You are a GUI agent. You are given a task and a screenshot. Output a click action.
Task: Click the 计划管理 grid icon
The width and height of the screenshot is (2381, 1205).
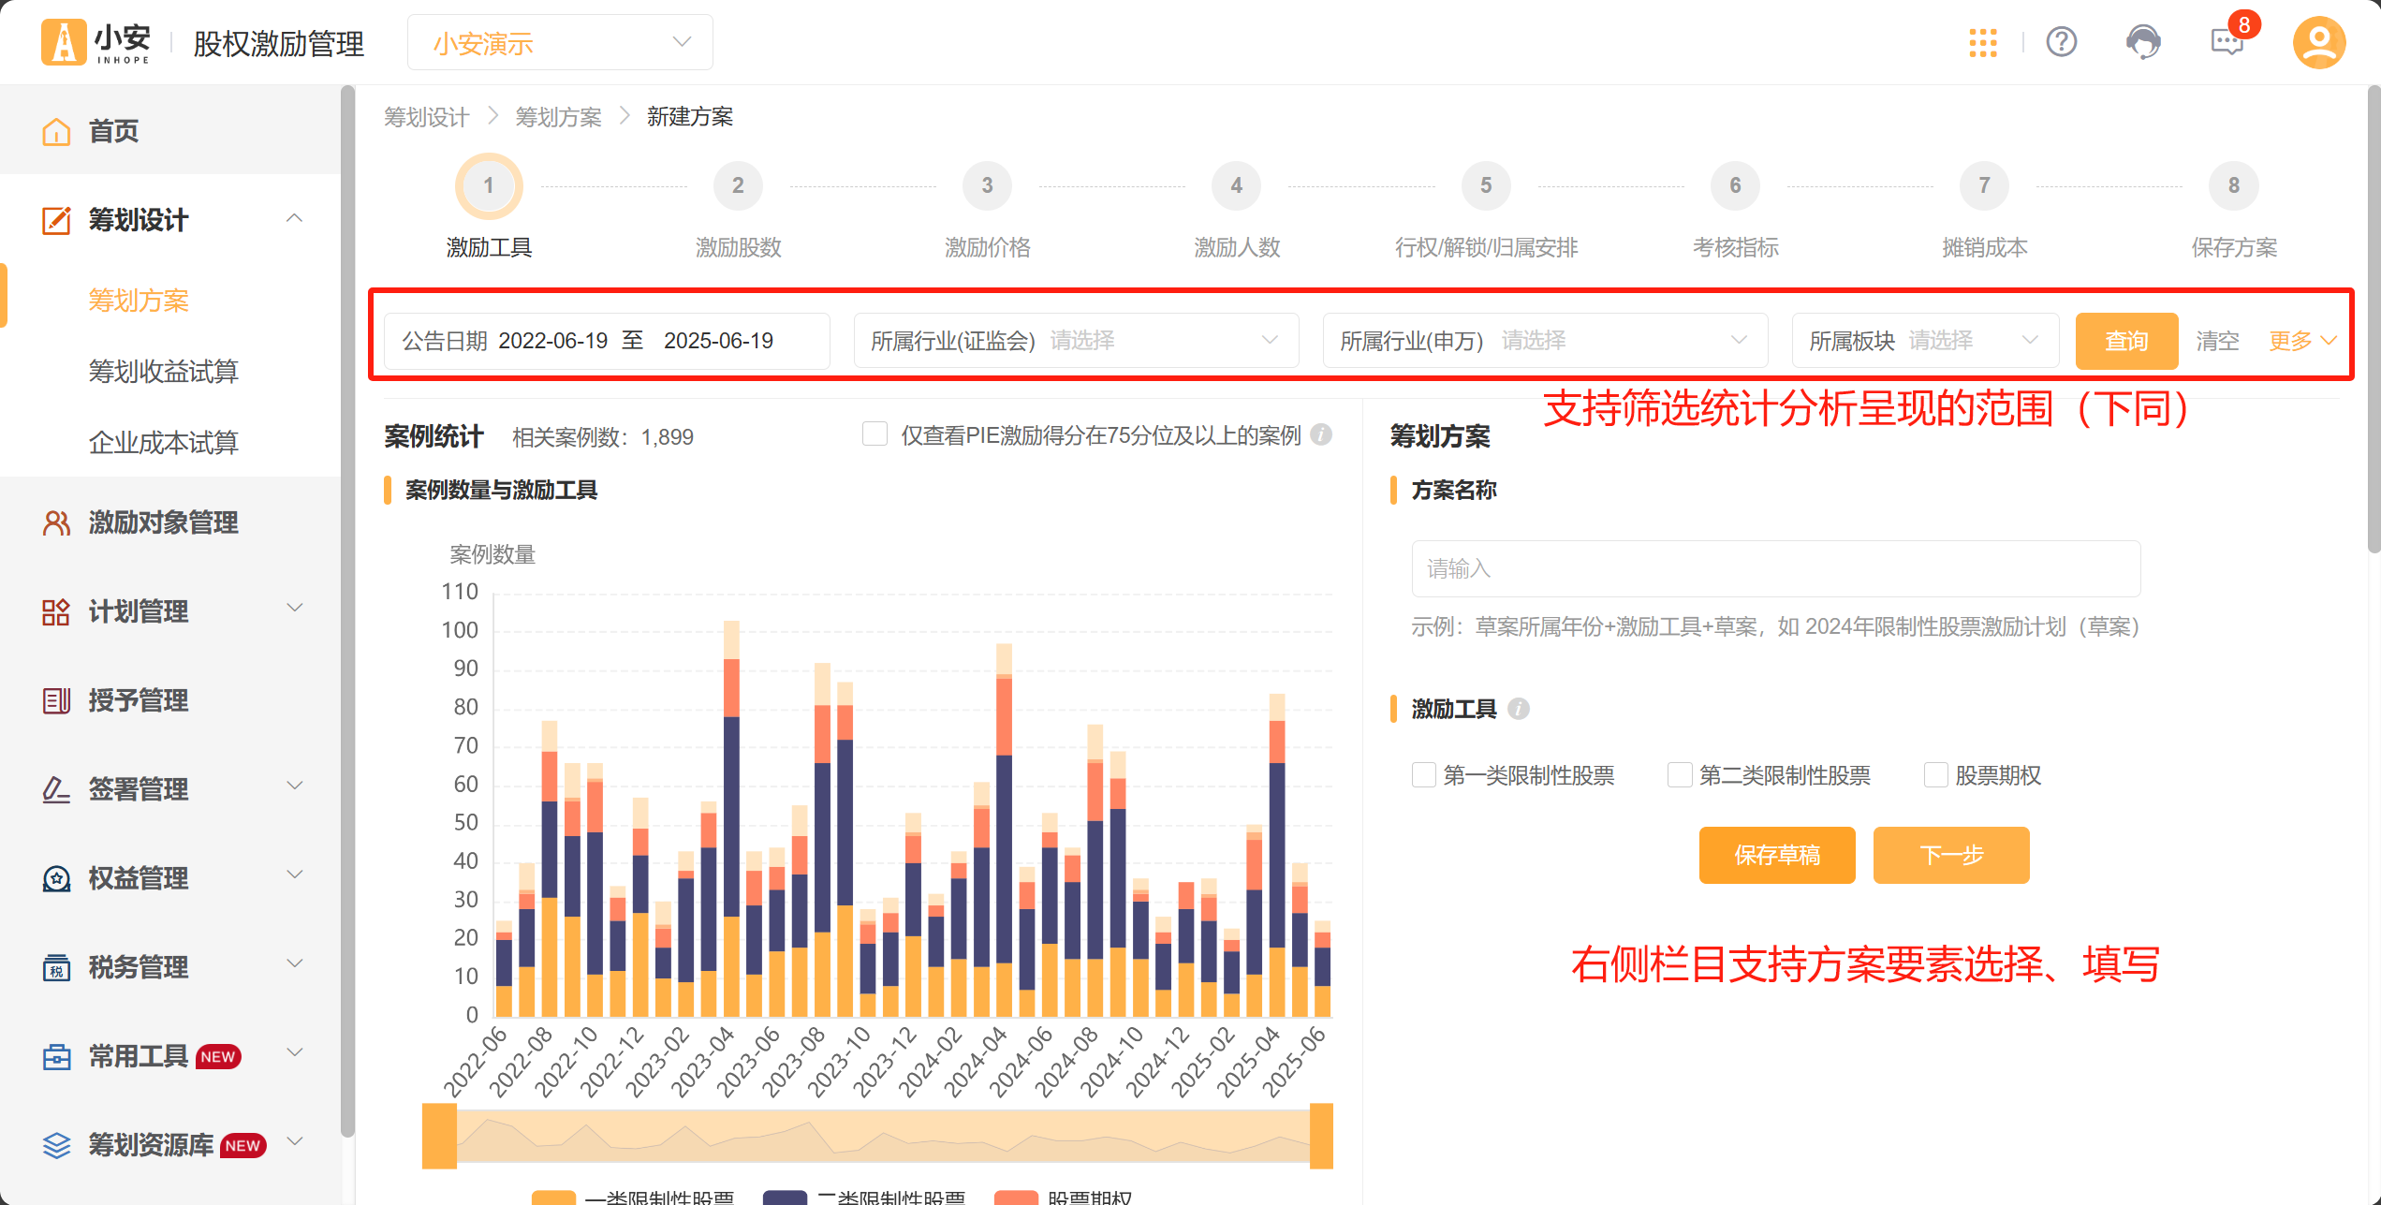point(56,611)
